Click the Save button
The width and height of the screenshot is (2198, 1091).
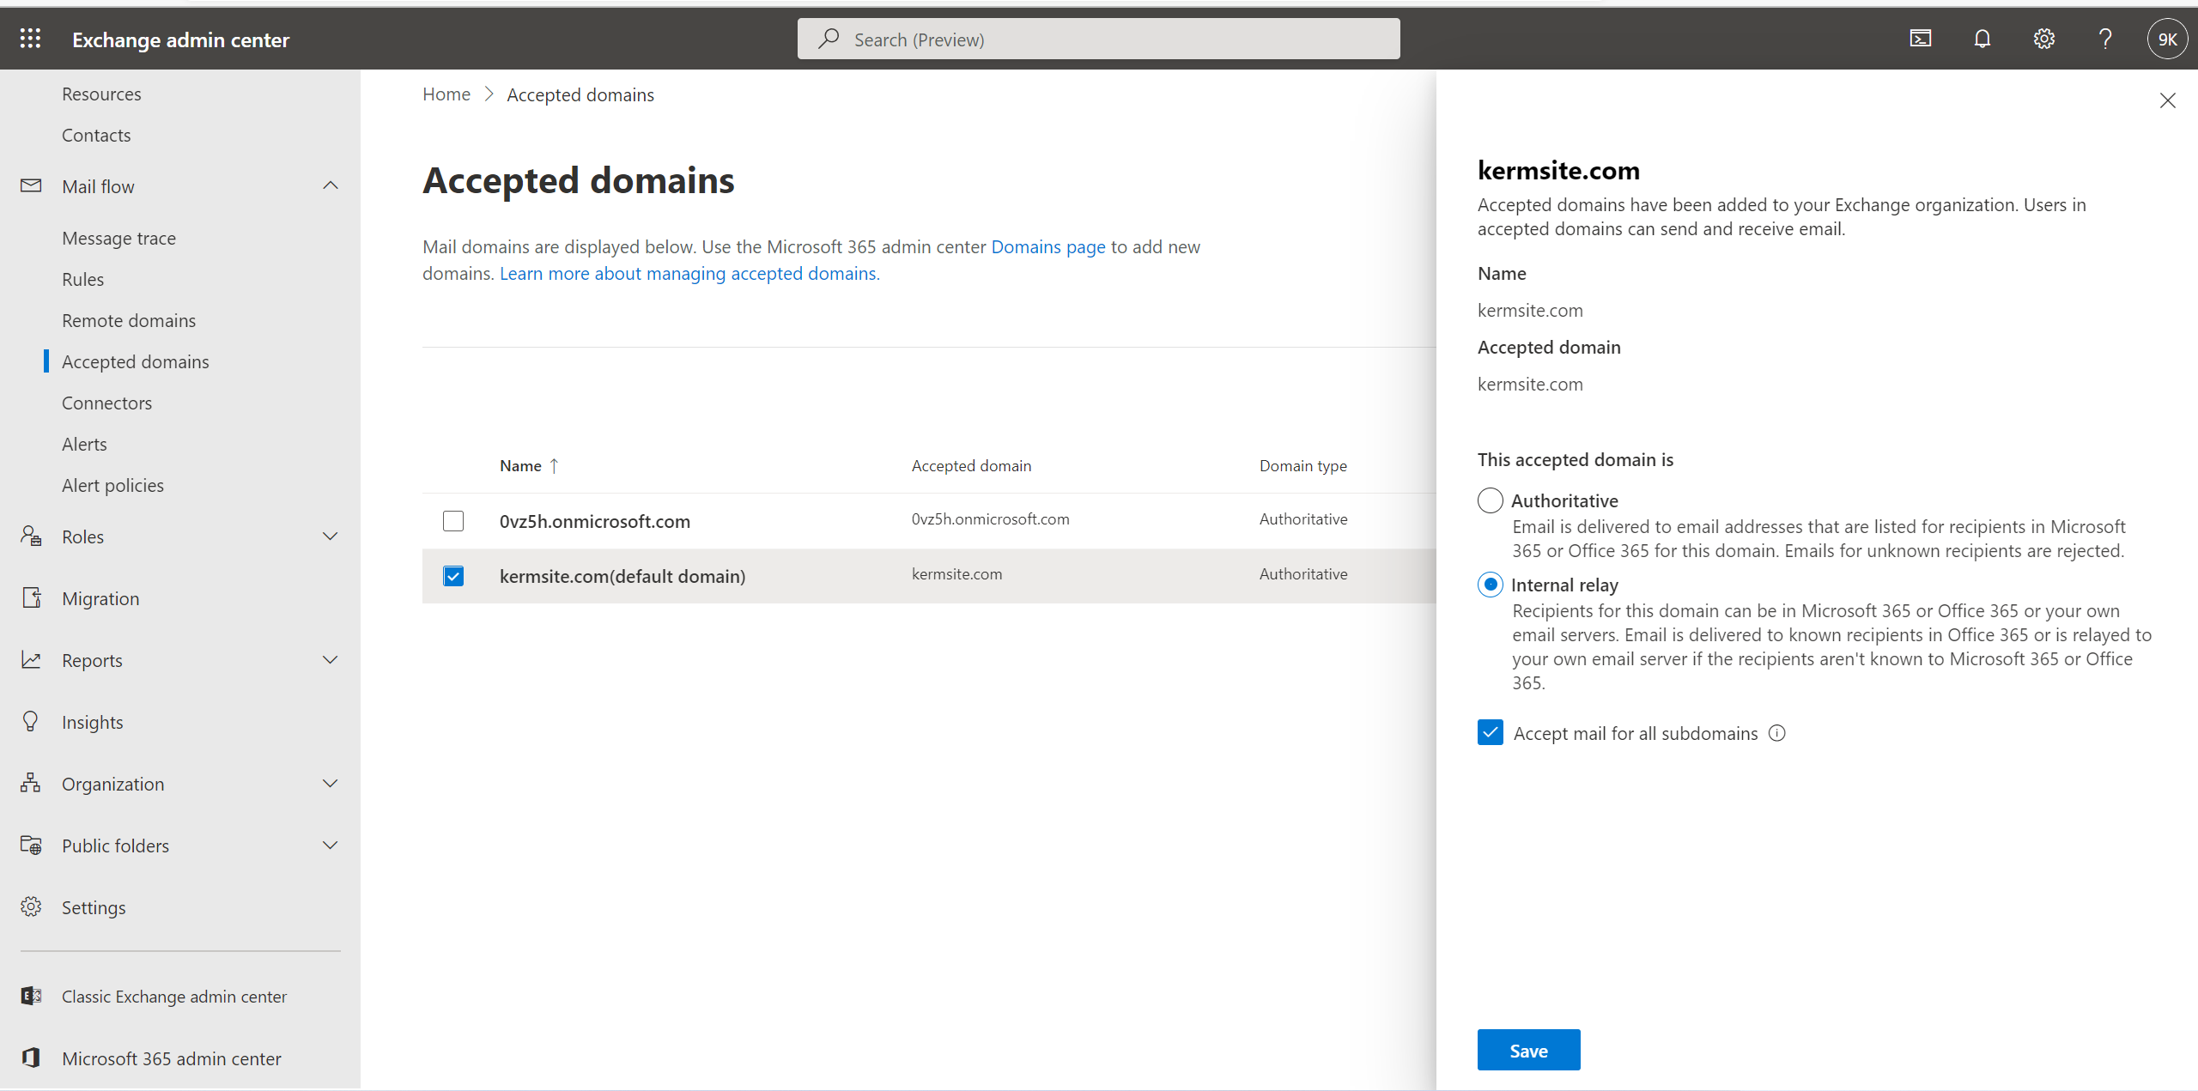[x=1527, y=1051]
